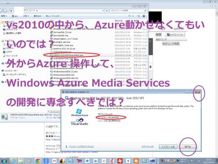Open address bar history dropdown arrow
Viewport: 218px width, 164px height.
103,10
